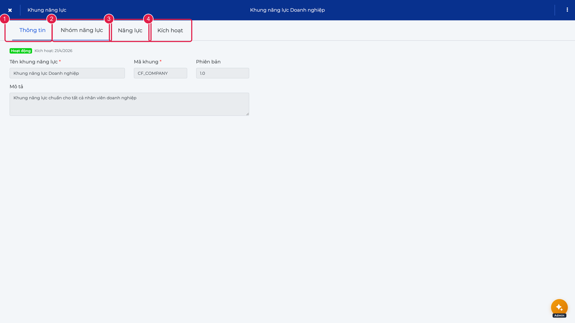Go back to Khung năng lực breadcrumb

(x=47, y=10)
